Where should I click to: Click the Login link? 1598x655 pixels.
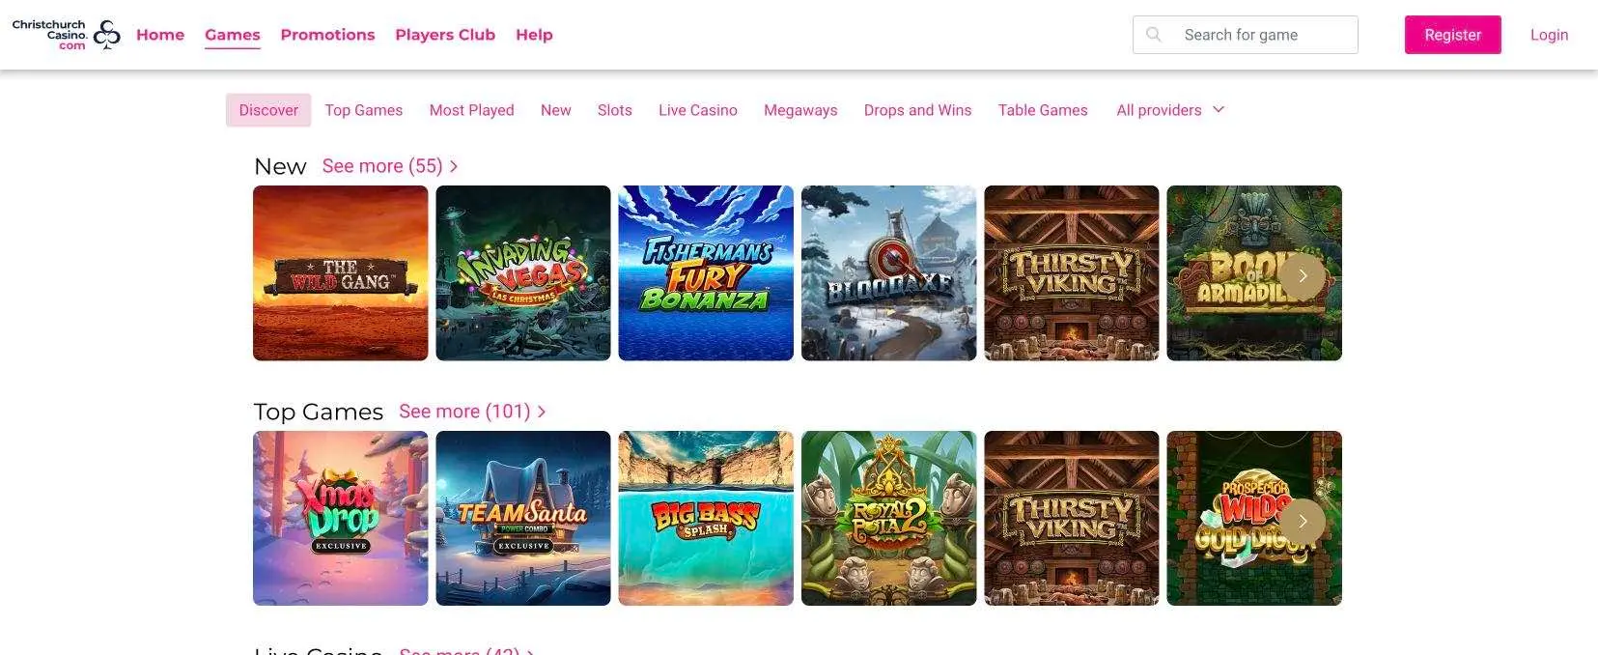point(1548,35)
